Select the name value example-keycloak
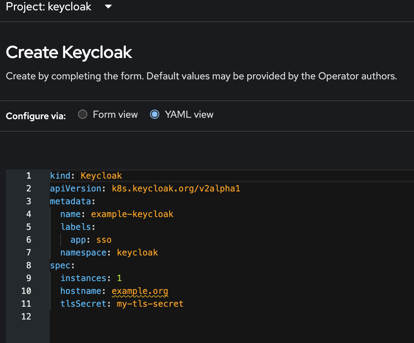The height and width of the screenshot is (343, 414). pyautogui.click(x=132, y=214)
